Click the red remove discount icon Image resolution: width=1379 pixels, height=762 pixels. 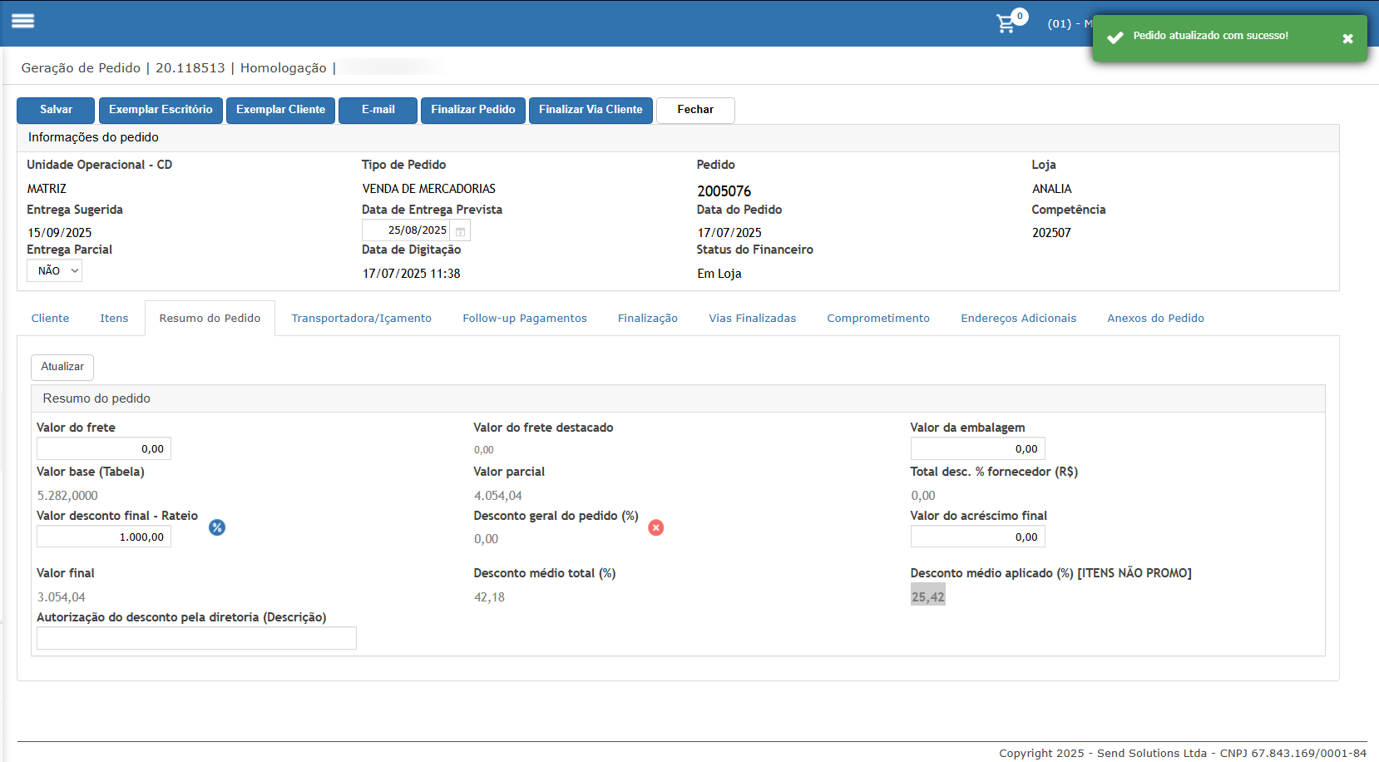coord(656,527)
